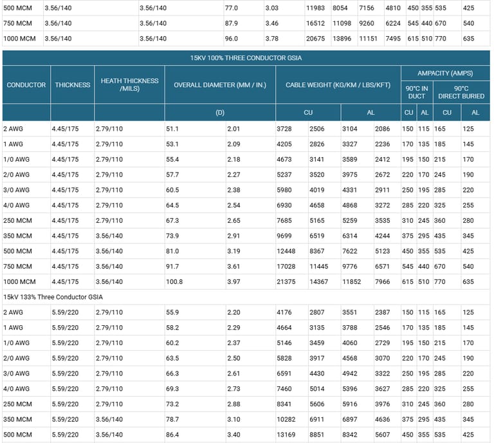
Task: Click the 17028 copper weight cell
Action: coord(288,266)
